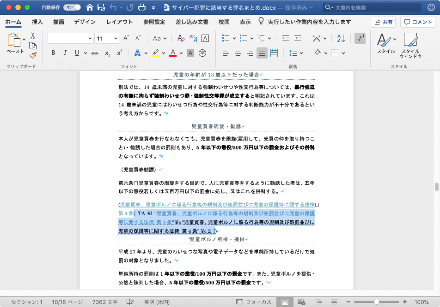Decrease paragraph indent
Image resolution: width=440 pixels, height=307 pixels.
[286, 38]
